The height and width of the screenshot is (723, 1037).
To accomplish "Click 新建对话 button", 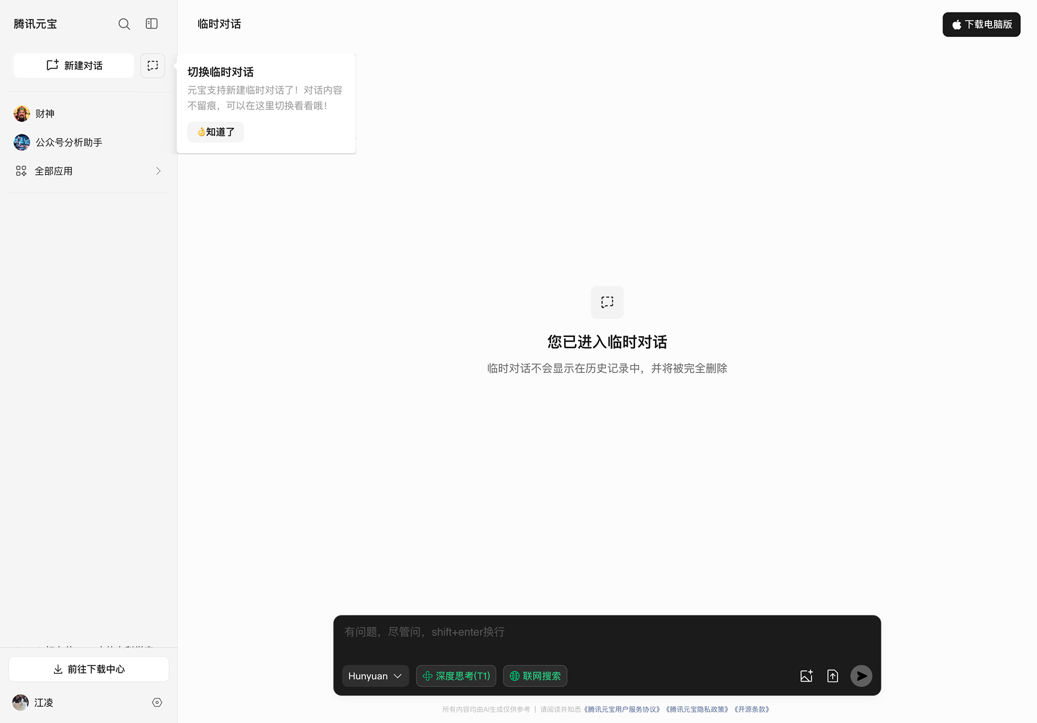I will (74, 65).
